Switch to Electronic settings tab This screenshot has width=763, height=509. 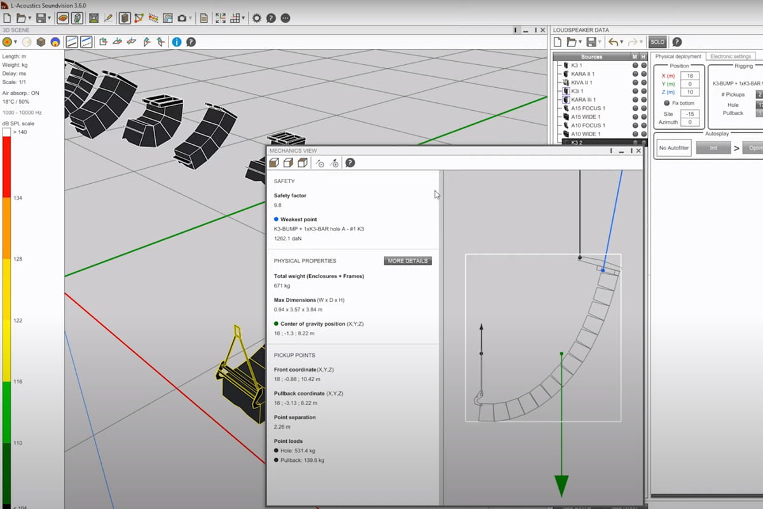731,57
